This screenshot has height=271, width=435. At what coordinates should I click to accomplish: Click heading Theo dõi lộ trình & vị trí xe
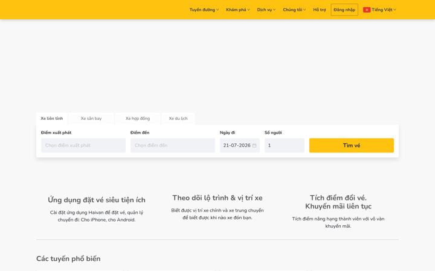click(x=217, y=198)
